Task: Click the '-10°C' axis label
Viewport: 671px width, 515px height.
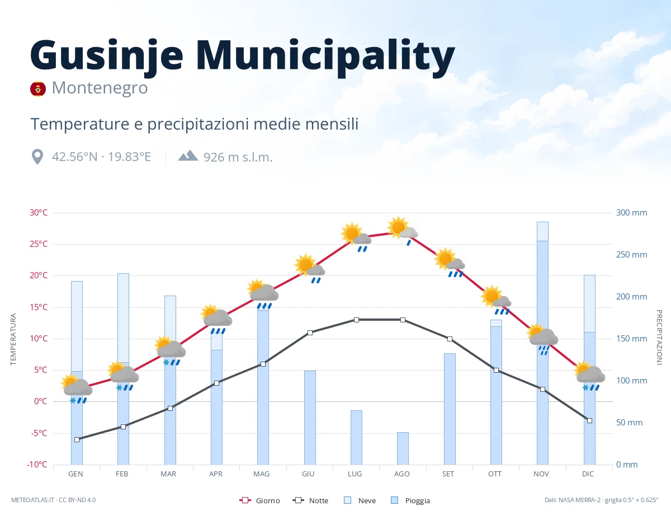Action: (37, 465)
